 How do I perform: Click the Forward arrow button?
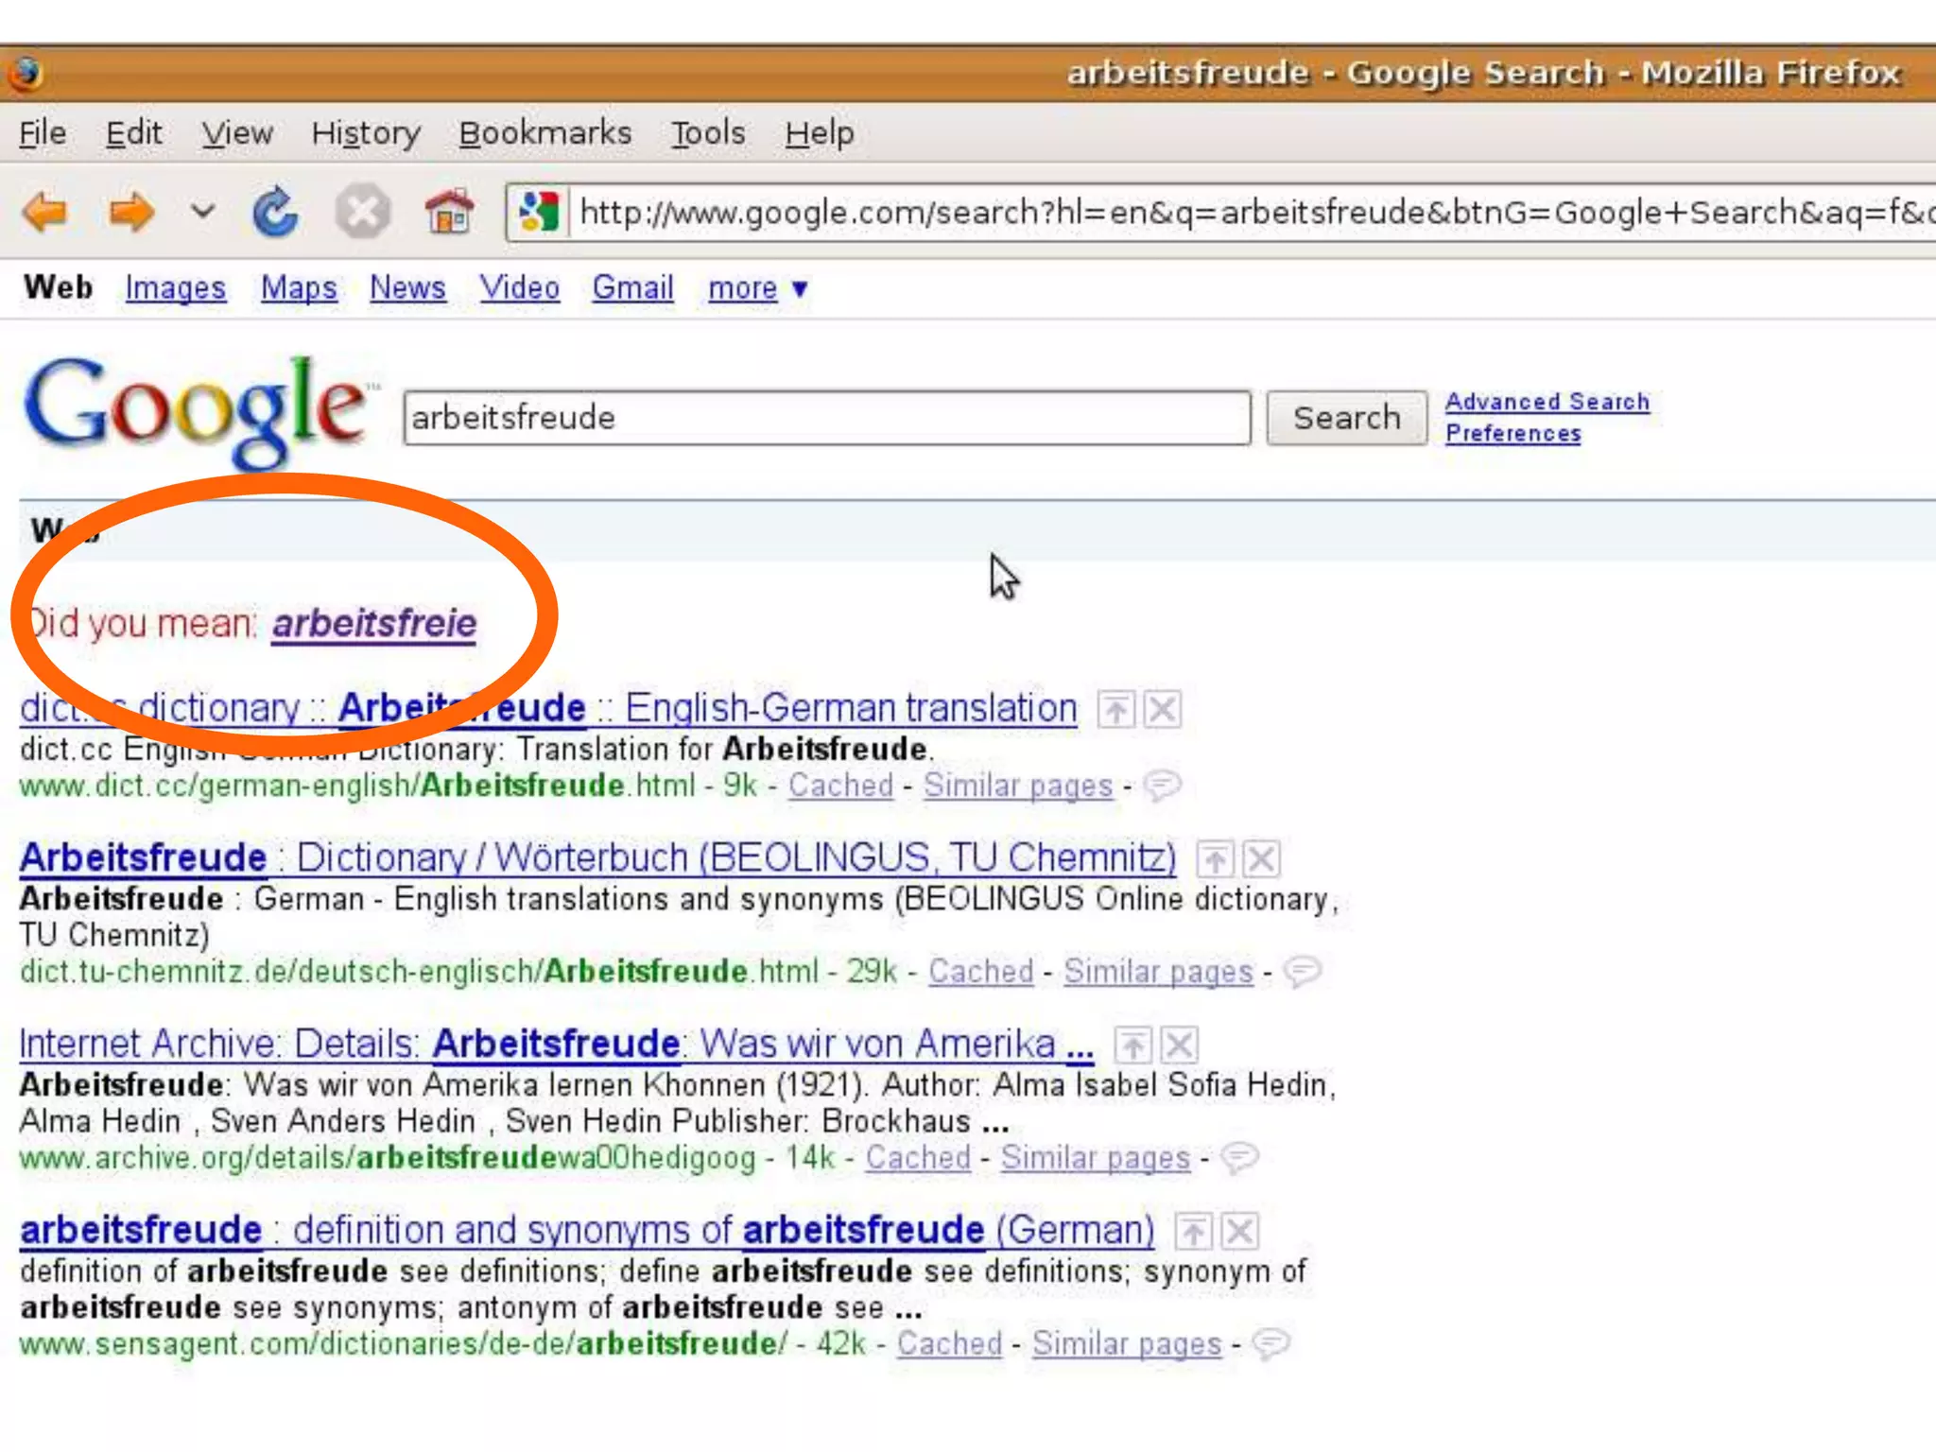[x=130, y=212]
